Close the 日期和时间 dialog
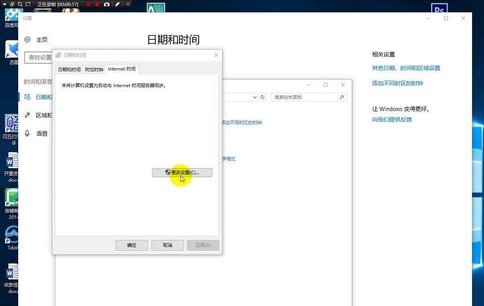The height and width of the screenshot is (306, 484). coord(216,55)
